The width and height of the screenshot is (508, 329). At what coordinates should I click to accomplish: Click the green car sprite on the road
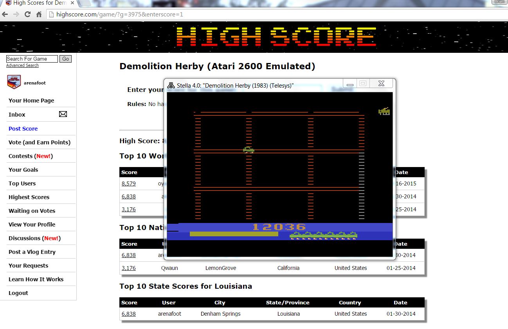tap(249, 149)
